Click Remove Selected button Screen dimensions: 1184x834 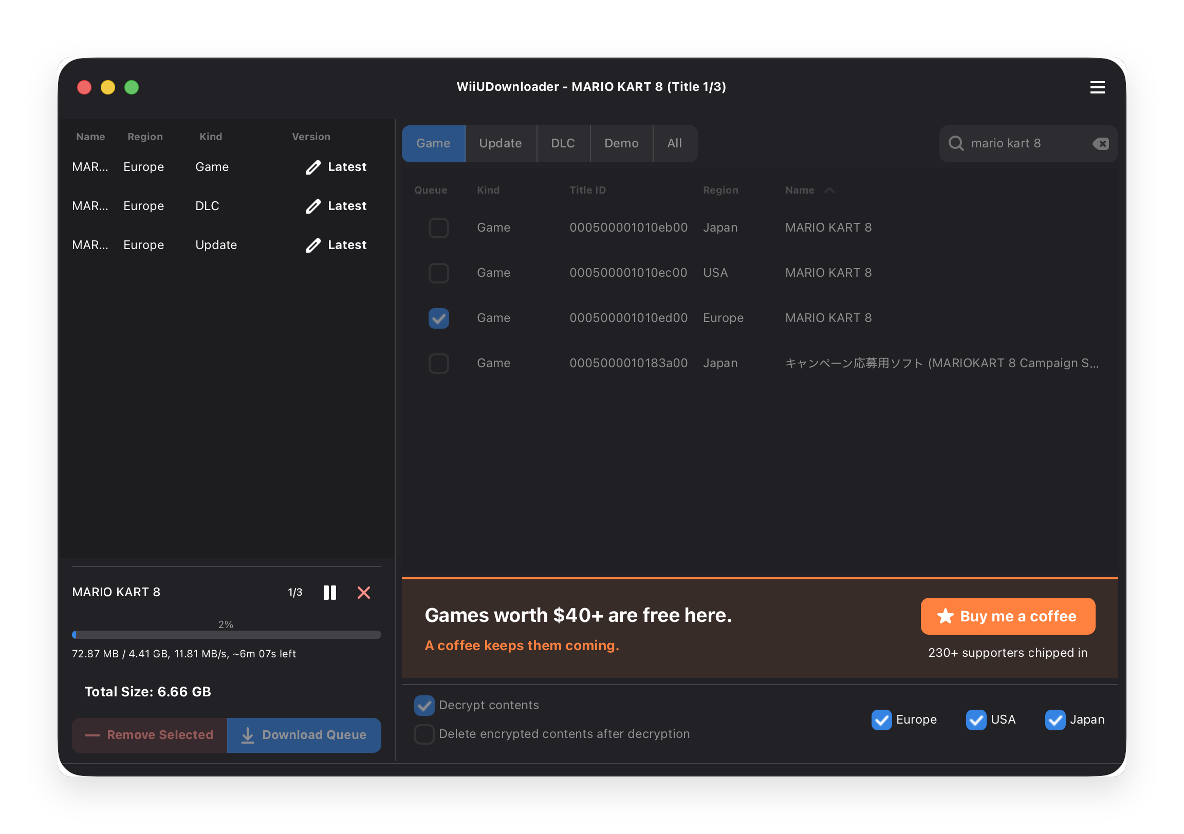(150, 735)
